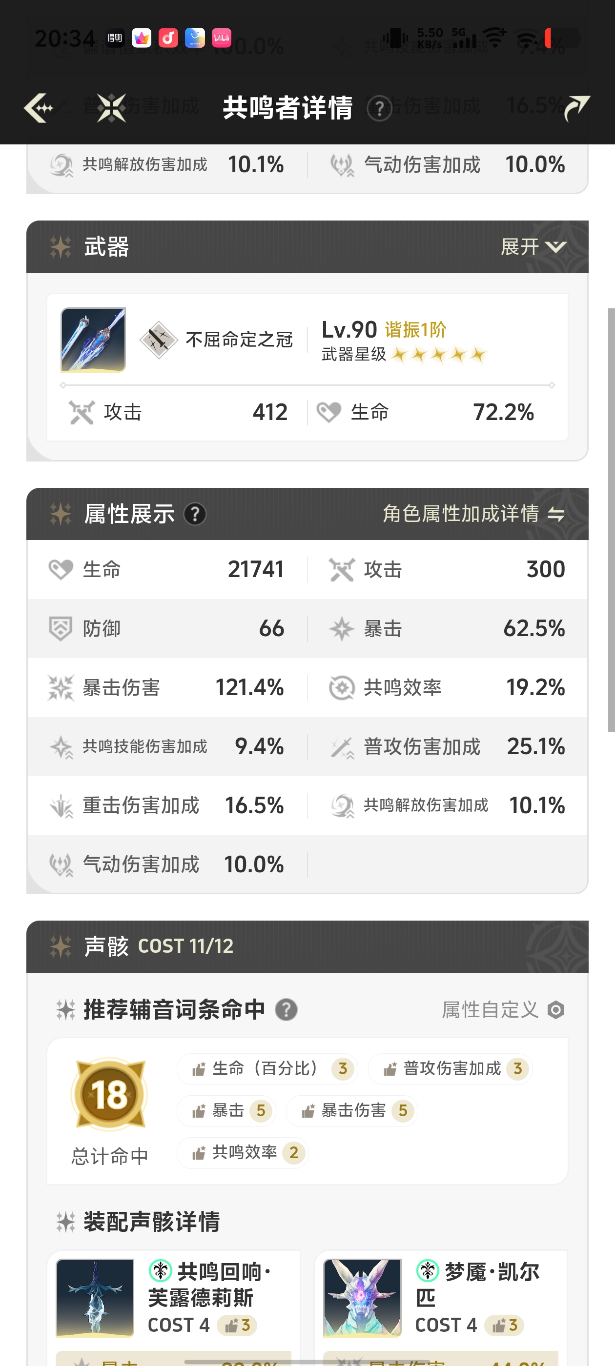Screen dimensions: 615x1366
Task: Tap the 不屈命定之冠 weapon thumbnail
Action: (x=93, y=340)
